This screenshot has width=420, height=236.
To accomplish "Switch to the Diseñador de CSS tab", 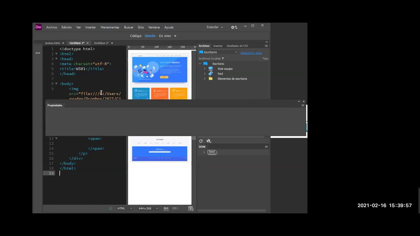I will coord(237,46).
